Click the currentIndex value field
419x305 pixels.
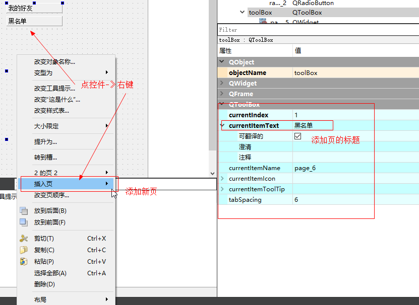pos(355,115)
